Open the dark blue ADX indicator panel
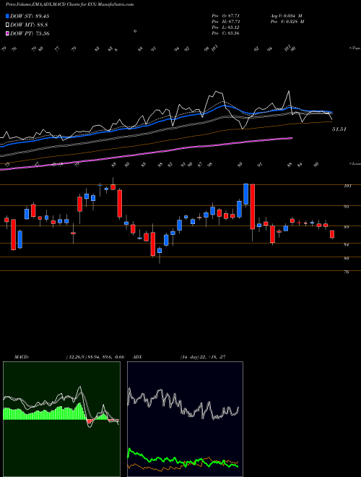The width and height of the screenshot is (361, 477). point(185,419)
